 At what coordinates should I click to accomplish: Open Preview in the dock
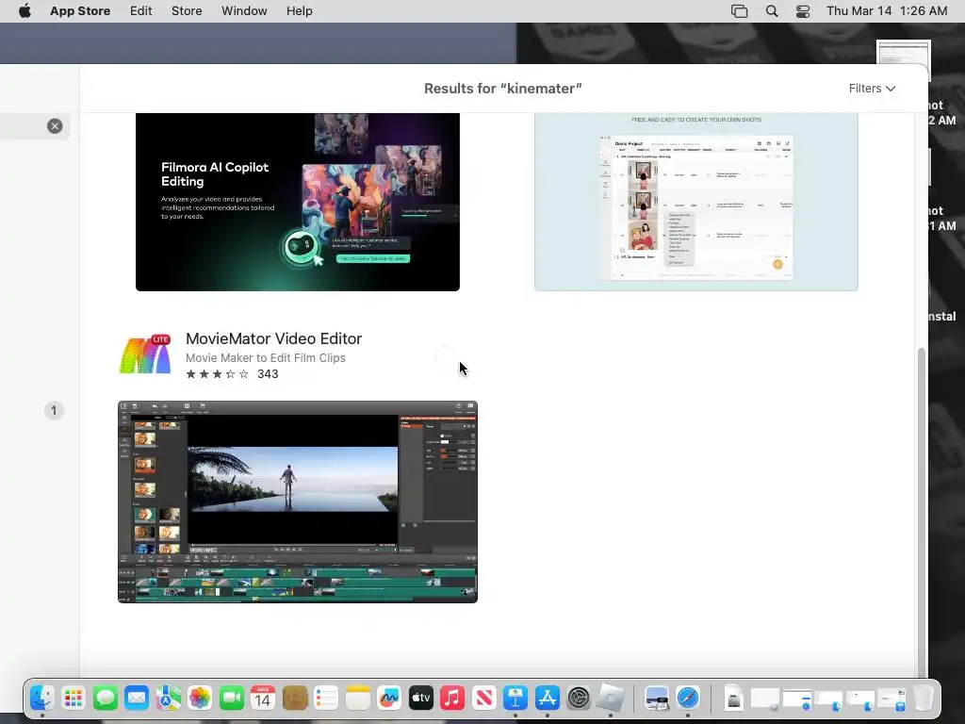click(x=657, y=699)
